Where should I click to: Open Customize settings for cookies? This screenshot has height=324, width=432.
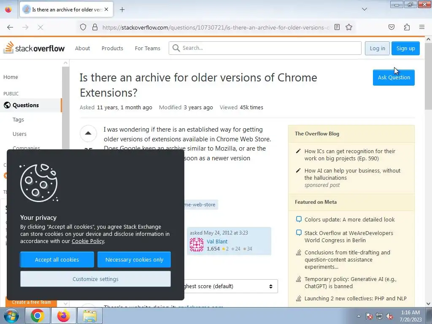pos(95,279)
